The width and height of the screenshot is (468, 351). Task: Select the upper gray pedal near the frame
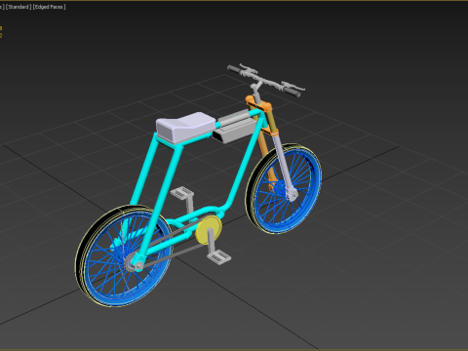tap(182, 193)
